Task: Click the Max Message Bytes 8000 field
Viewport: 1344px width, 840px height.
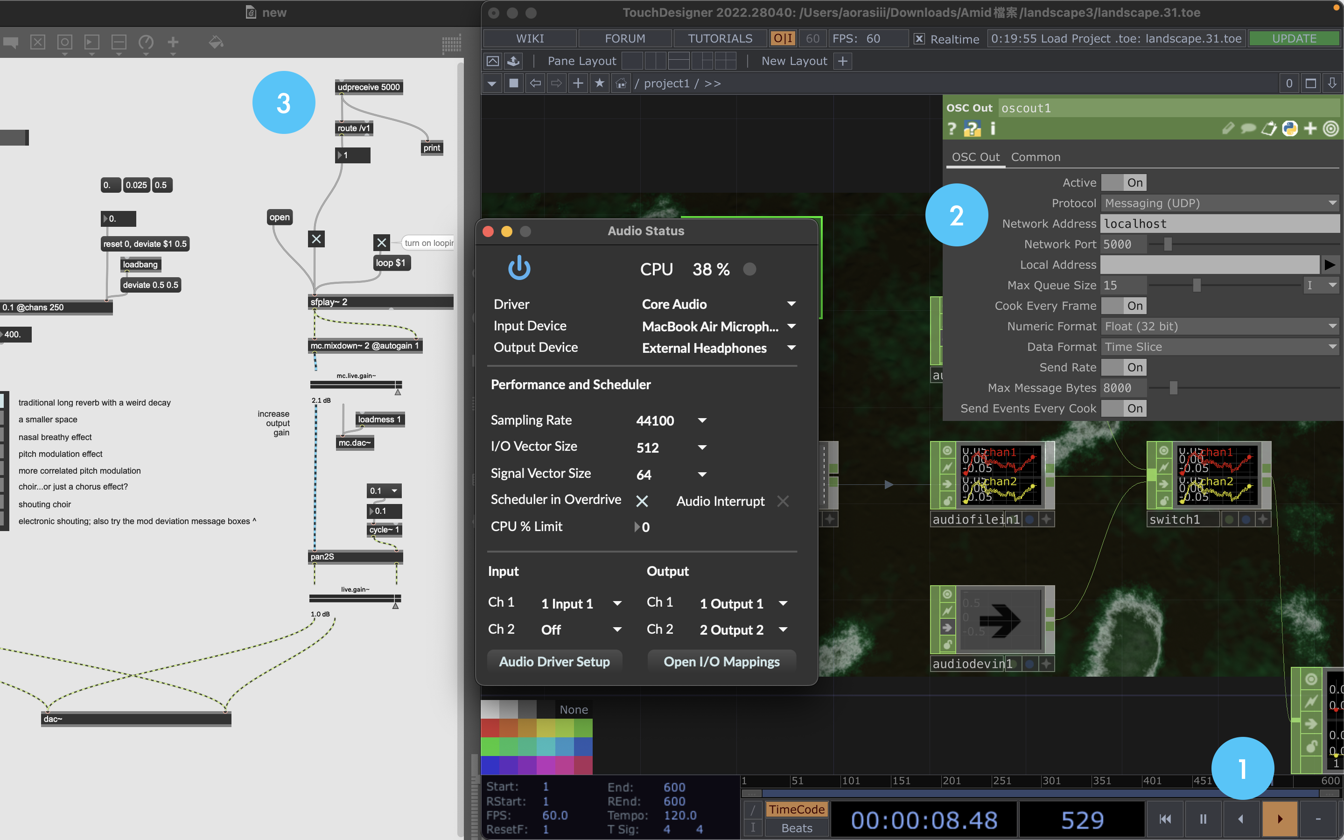Action: click(1124, 388)
